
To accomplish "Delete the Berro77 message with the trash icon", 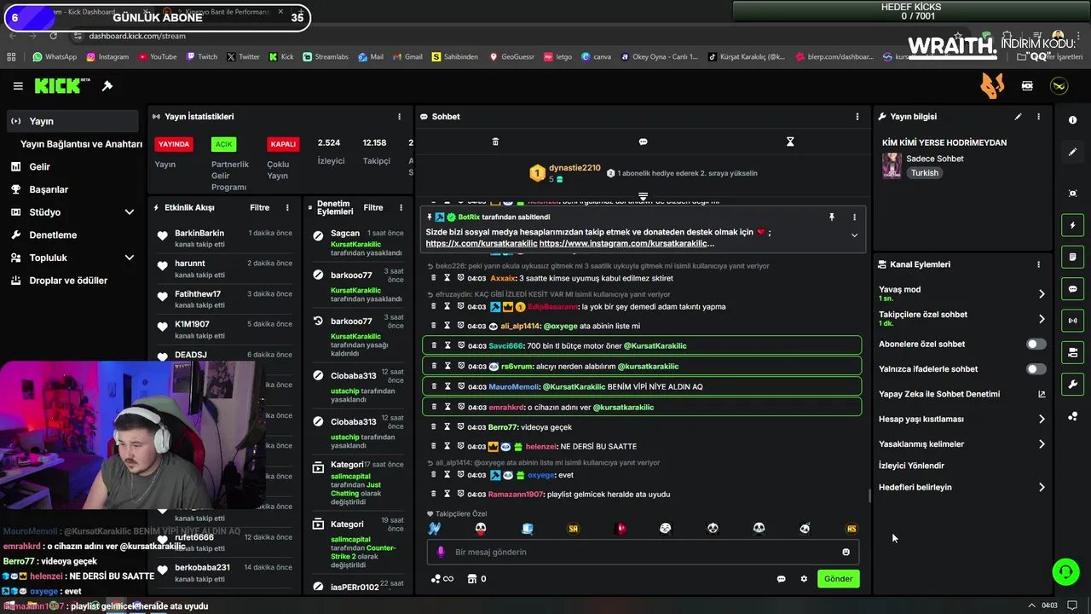I will coord(434,426).
